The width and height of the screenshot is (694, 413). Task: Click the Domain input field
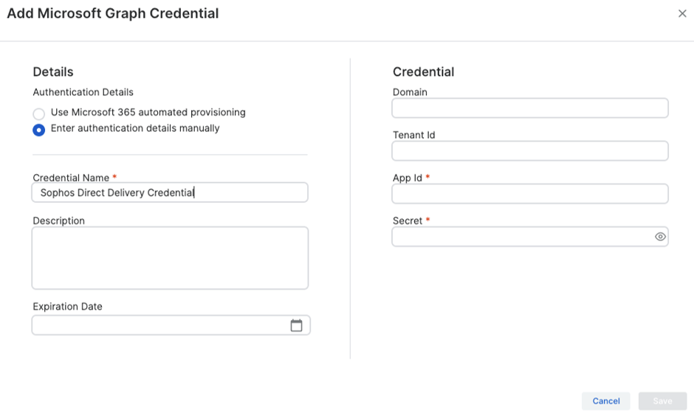pos(529,108)
